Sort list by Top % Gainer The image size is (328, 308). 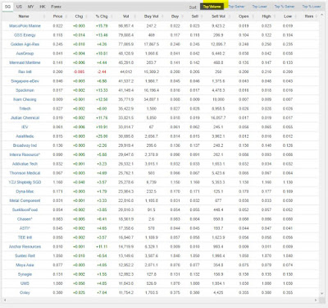285,7
